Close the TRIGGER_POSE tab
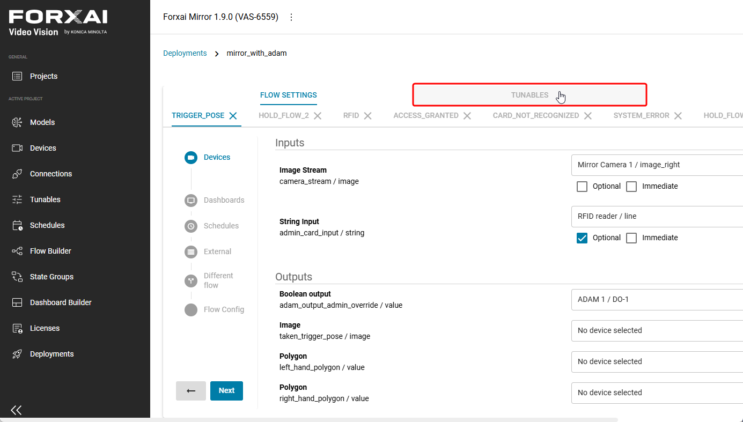The height and width of the screenshot is (422, 743). pos(233,115)
